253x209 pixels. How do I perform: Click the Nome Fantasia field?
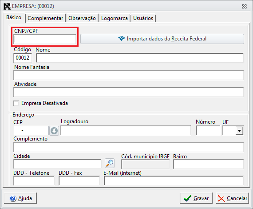(129, 75)
